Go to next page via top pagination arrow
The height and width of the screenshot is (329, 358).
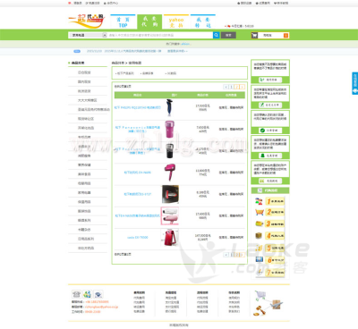click(243, 87)
